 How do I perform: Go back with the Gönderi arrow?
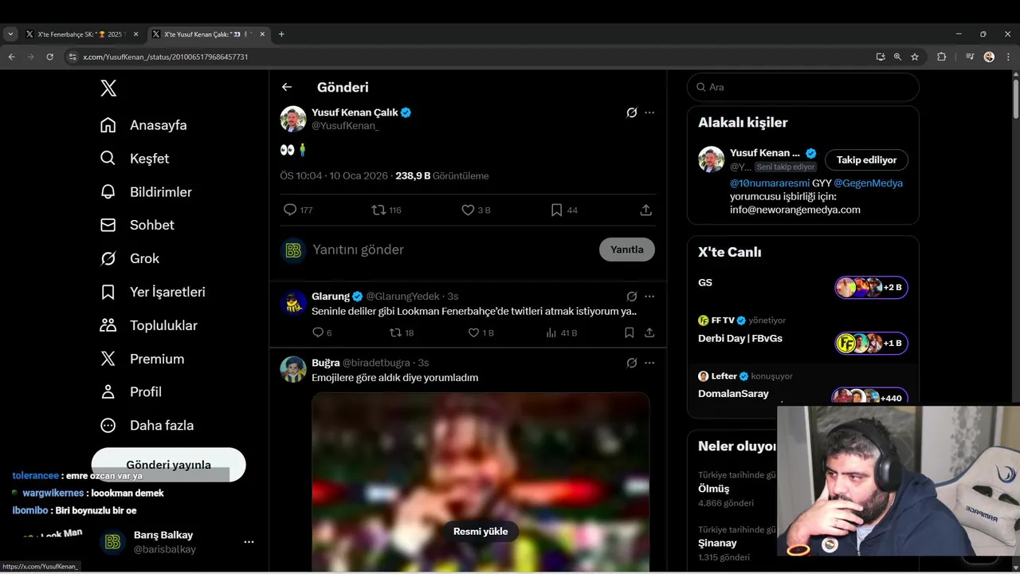point(287,87)
